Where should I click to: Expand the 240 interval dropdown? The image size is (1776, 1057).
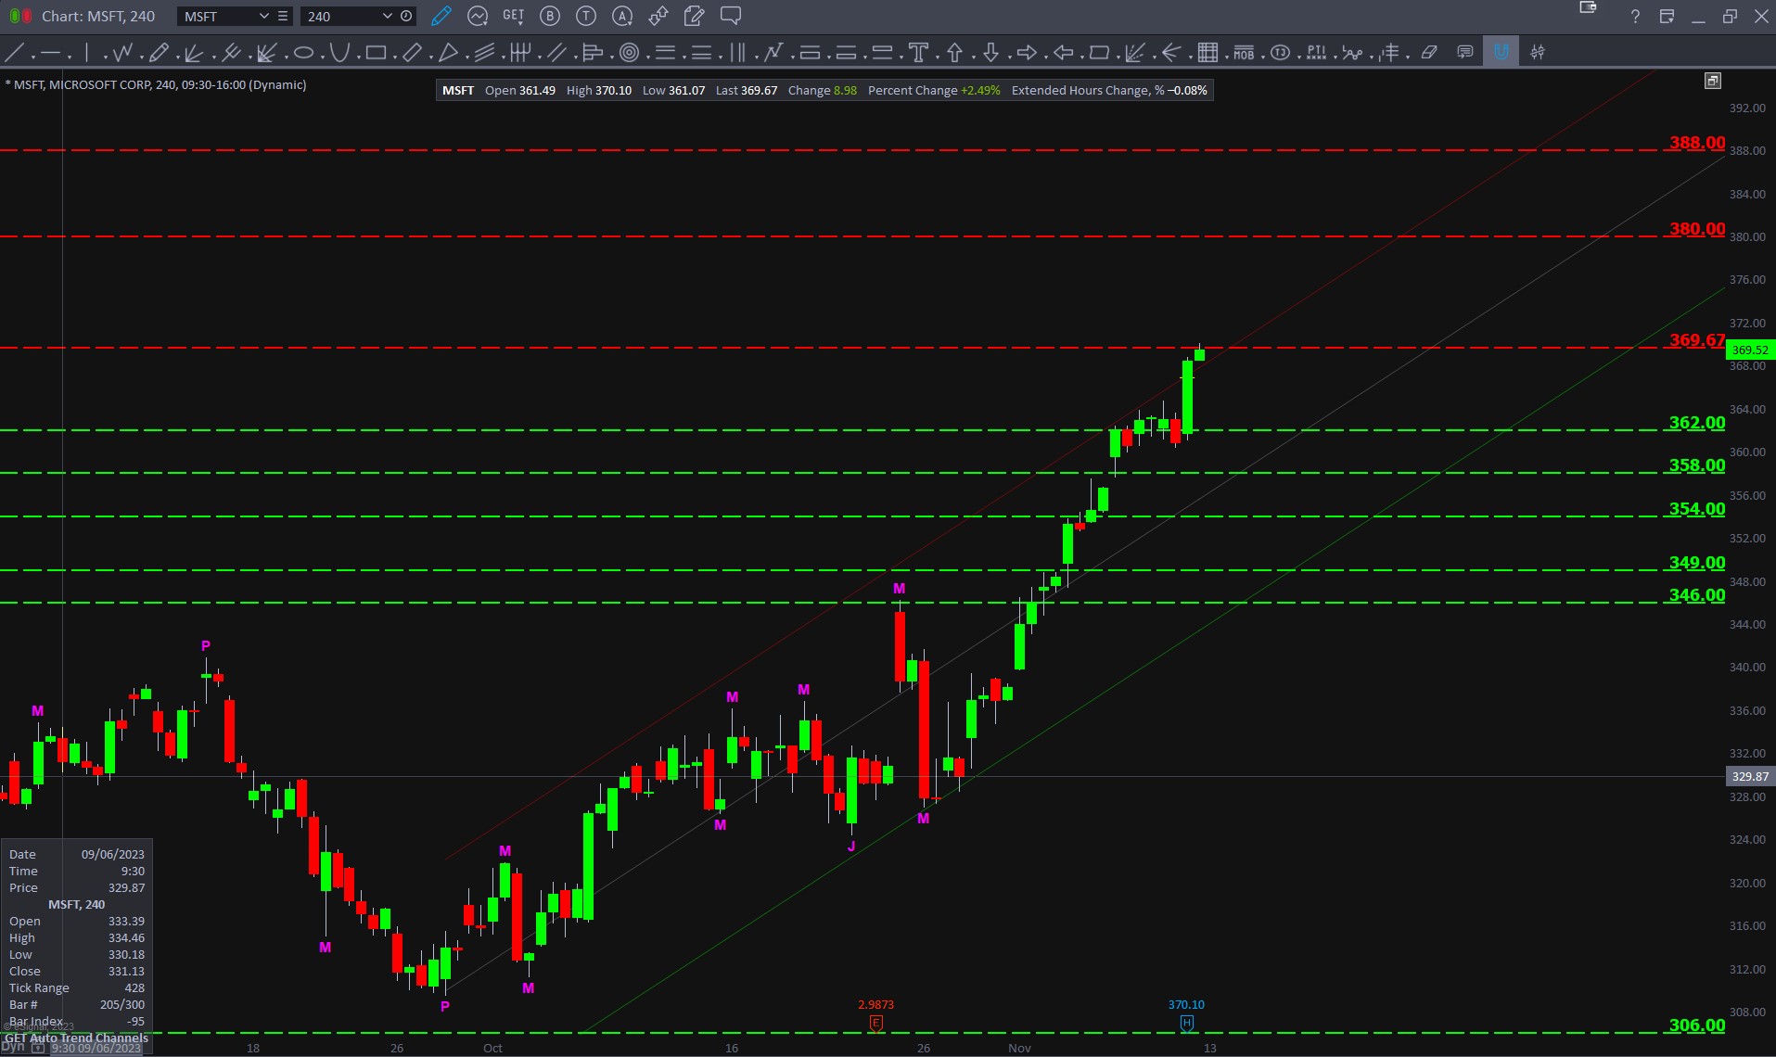pos(387,16)
